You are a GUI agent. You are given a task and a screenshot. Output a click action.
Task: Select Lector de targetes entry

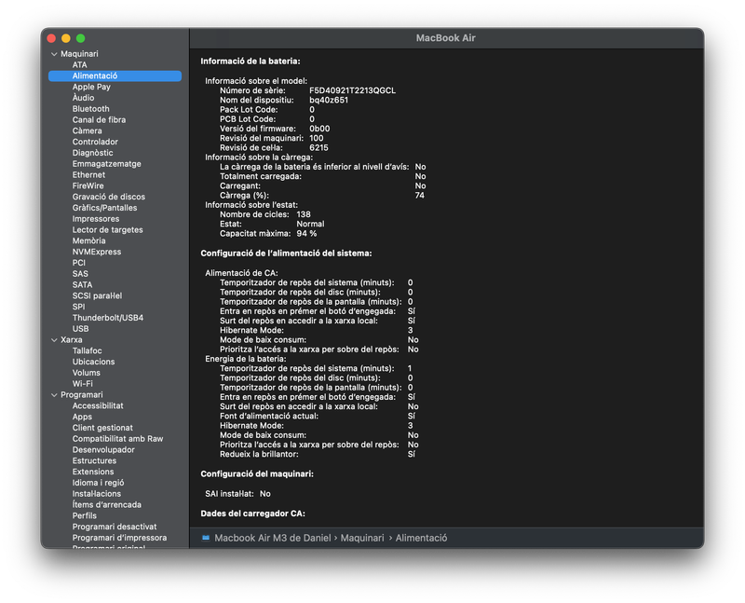107,229
